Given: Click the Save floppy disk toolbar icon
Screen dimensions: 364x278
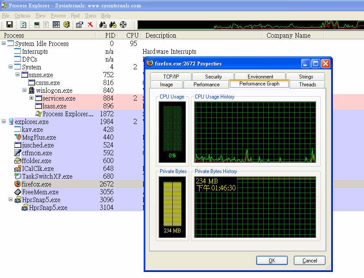Looking at the screenshot, I should [x=9, y=25].
